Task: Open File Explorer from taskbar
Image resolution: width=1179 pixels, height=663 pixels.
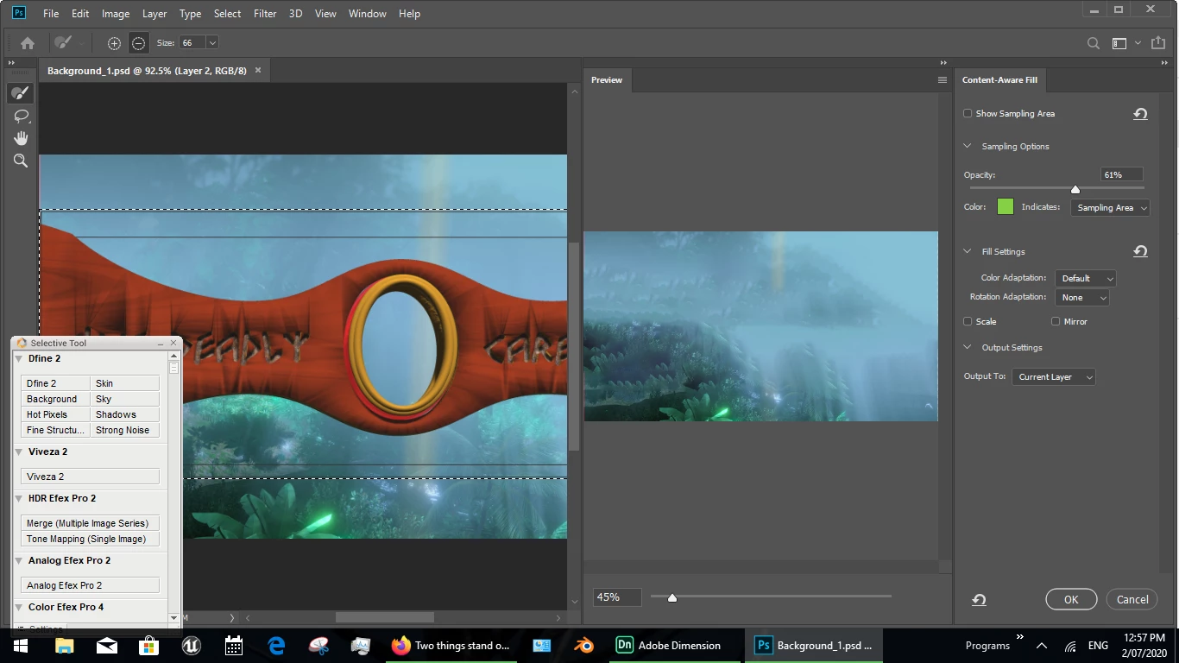Action: [64, 646]
